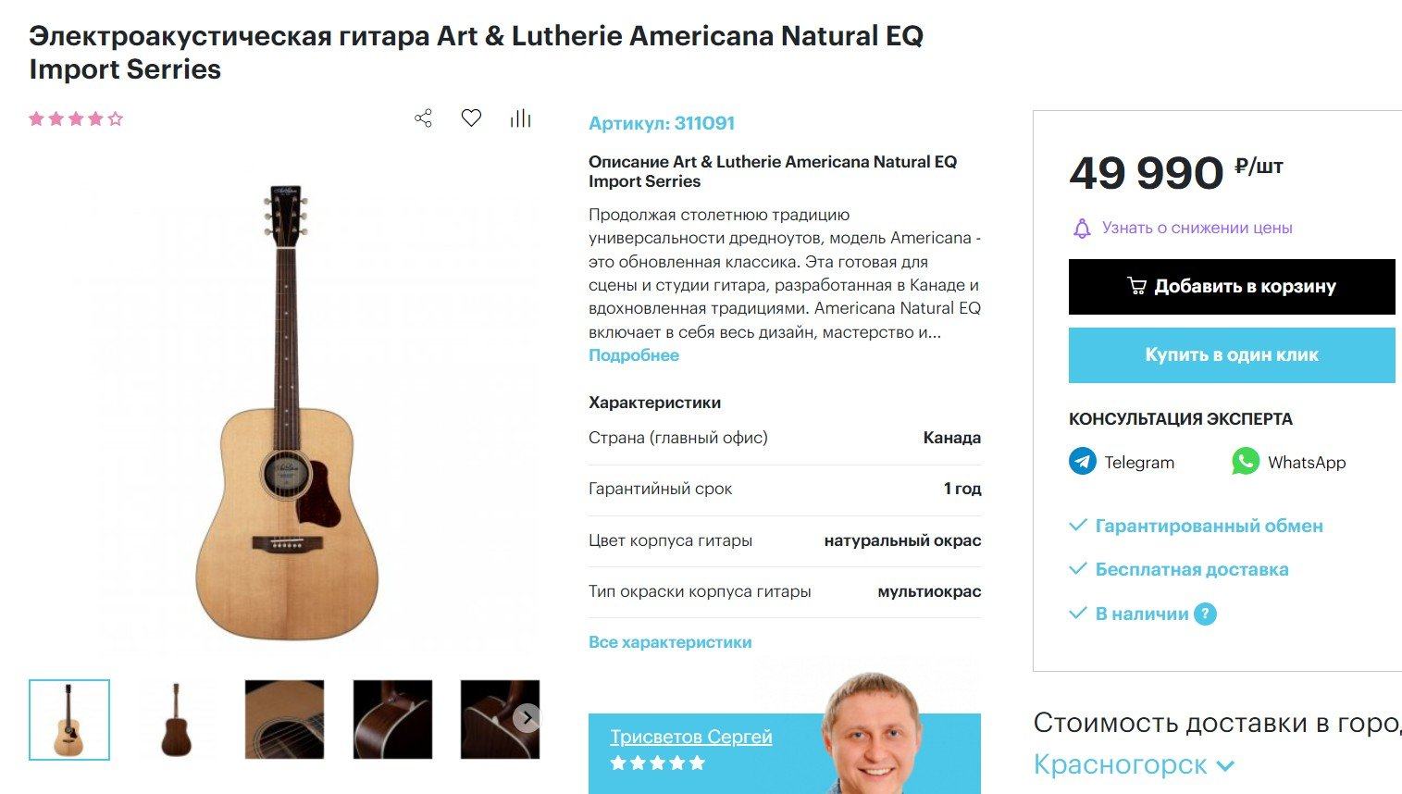Image resolution: width=1402 pixels, height=794 pixels.
Task: Show next thumbnails with the arrow
Action: [x=527, y=717]
